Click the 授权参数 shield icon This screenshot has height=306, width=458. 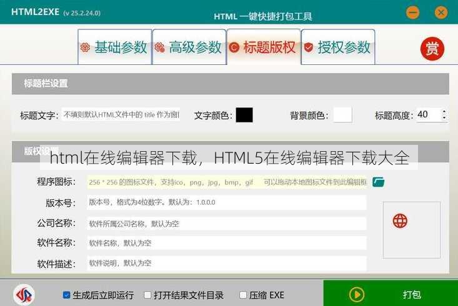tap(309, 47)
